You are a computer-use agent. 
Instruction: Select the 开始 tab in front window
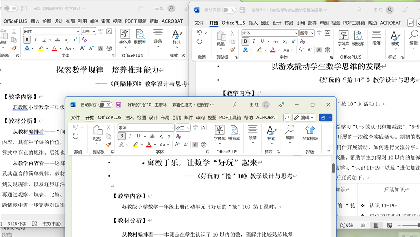[x=90, y=118]
